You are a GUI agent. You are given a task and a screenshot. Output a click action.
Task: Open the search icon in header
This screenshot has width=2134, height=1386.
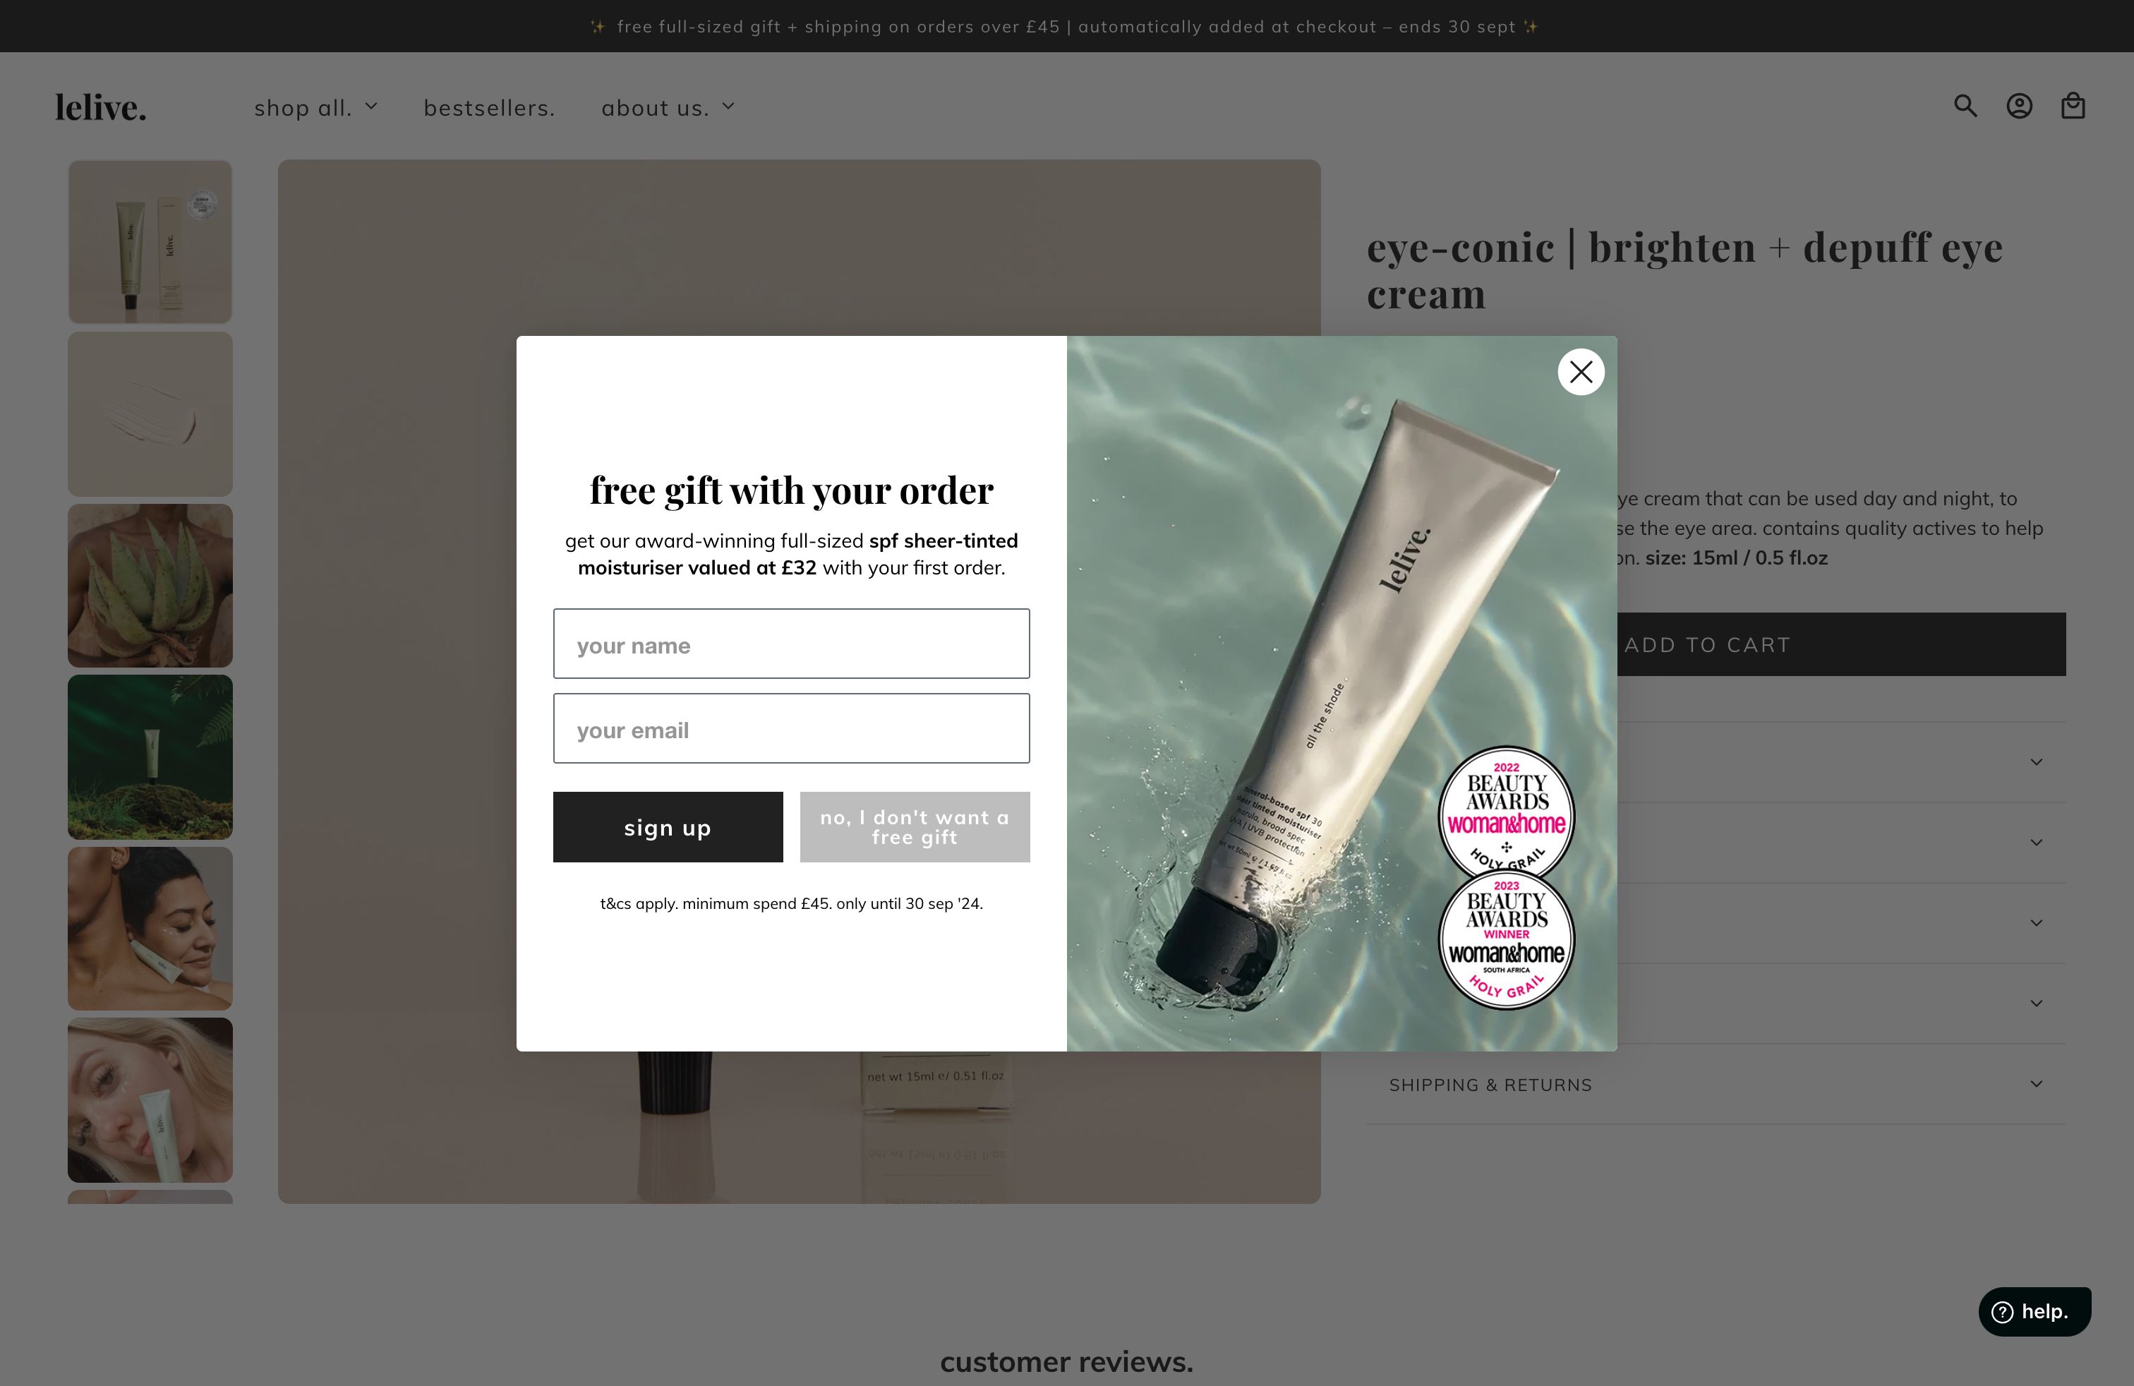pyautogui.click(x=1965, y=106)
